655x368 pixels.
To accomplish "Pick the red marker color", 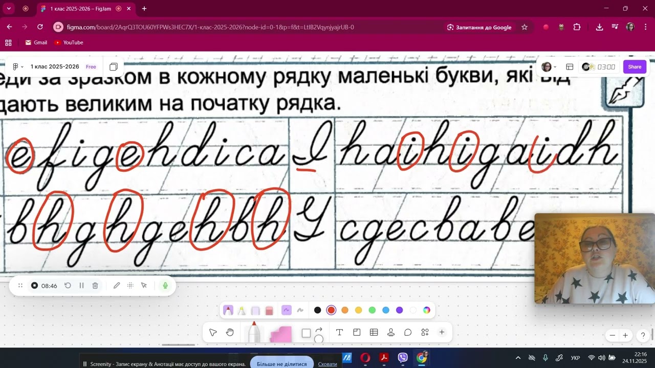I will pyautogui.click(x=331, y=310).
